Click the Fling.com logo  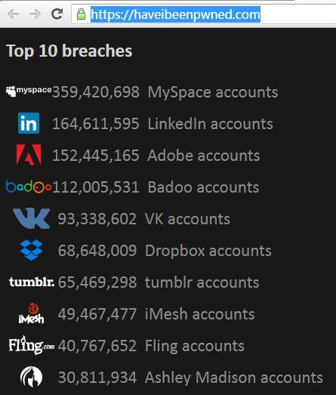pyautogui.click(x=32, y=345)
